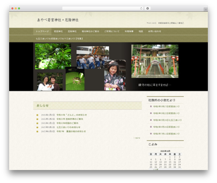Open the 「どんと」のお知らせ news link
Screen dimensions: 217x183
[72, 115]
